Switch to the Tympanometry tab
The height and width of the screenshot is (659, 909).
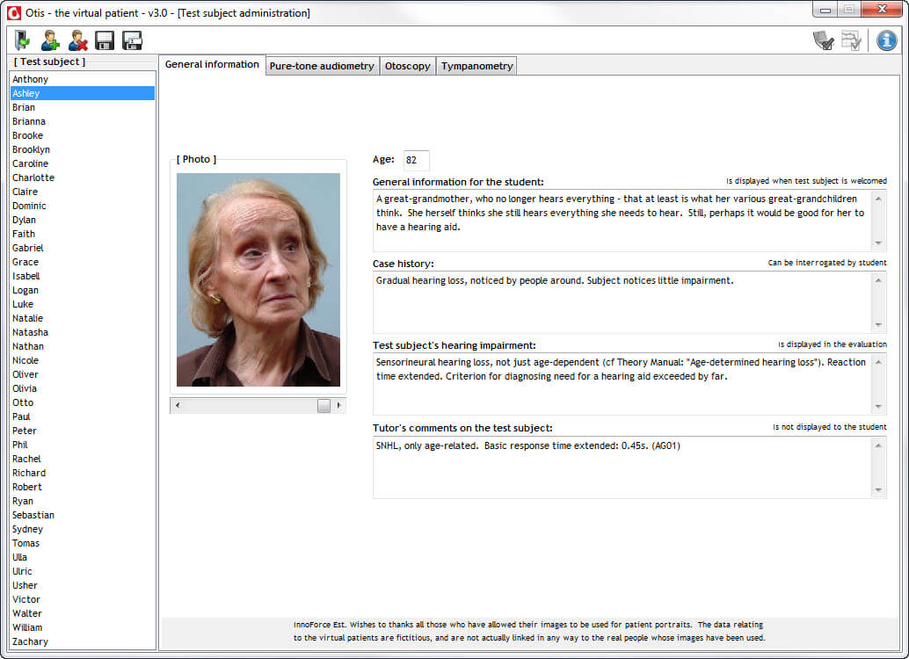coord(476,66)
